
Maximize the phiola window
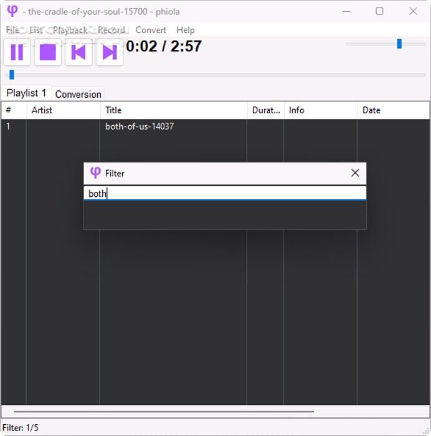click(x=379, y=11)
